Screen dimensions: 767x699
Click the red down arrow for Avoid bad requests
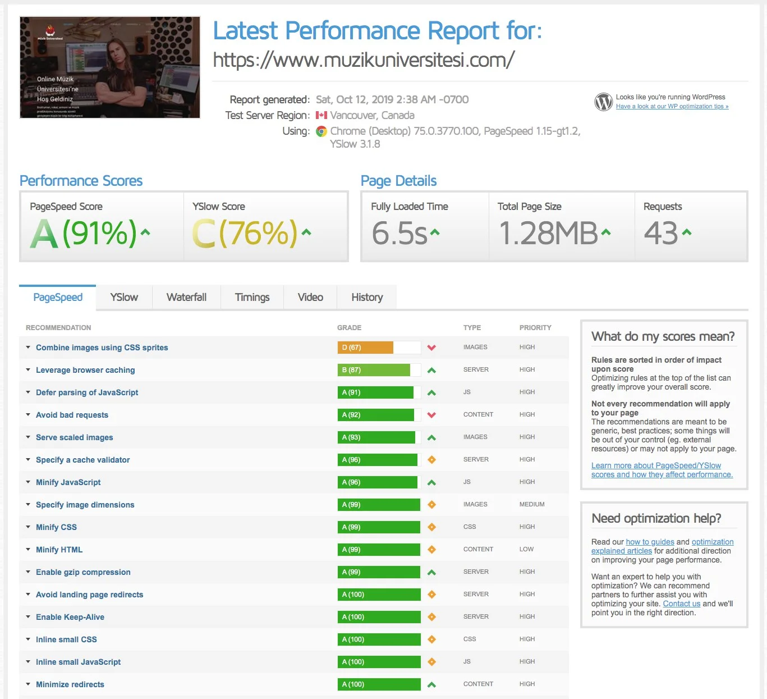pyautogui.click(x=431, y=414)
